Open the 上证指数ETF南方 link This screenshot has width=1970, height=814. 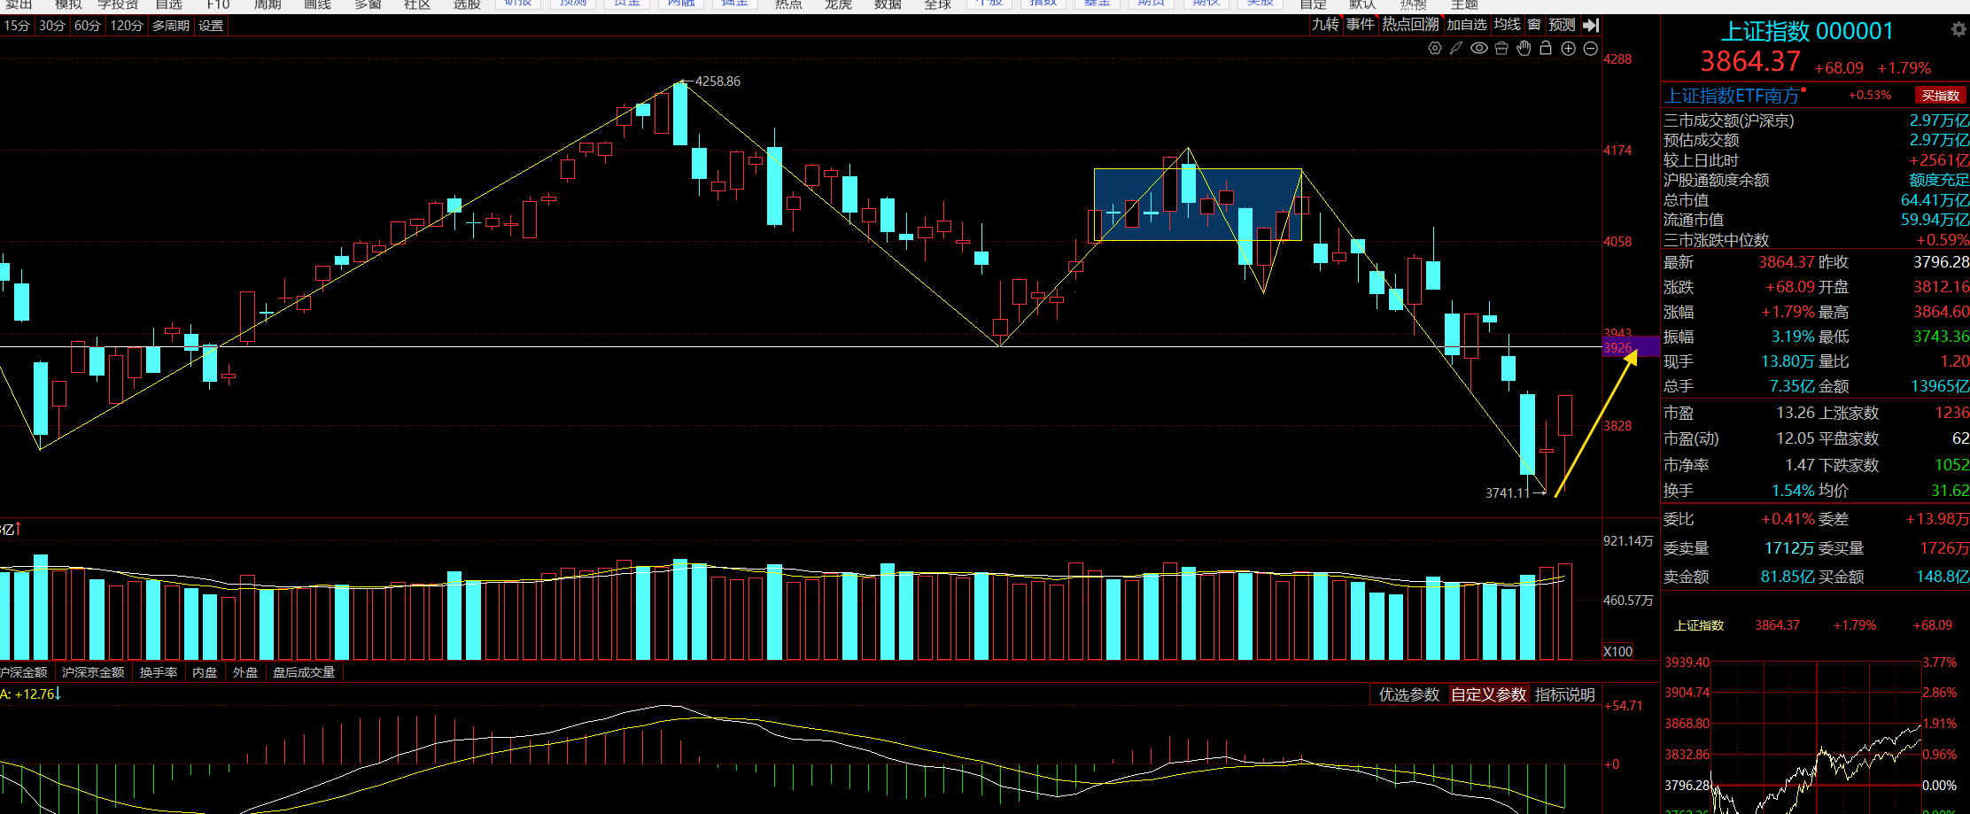1733,96
